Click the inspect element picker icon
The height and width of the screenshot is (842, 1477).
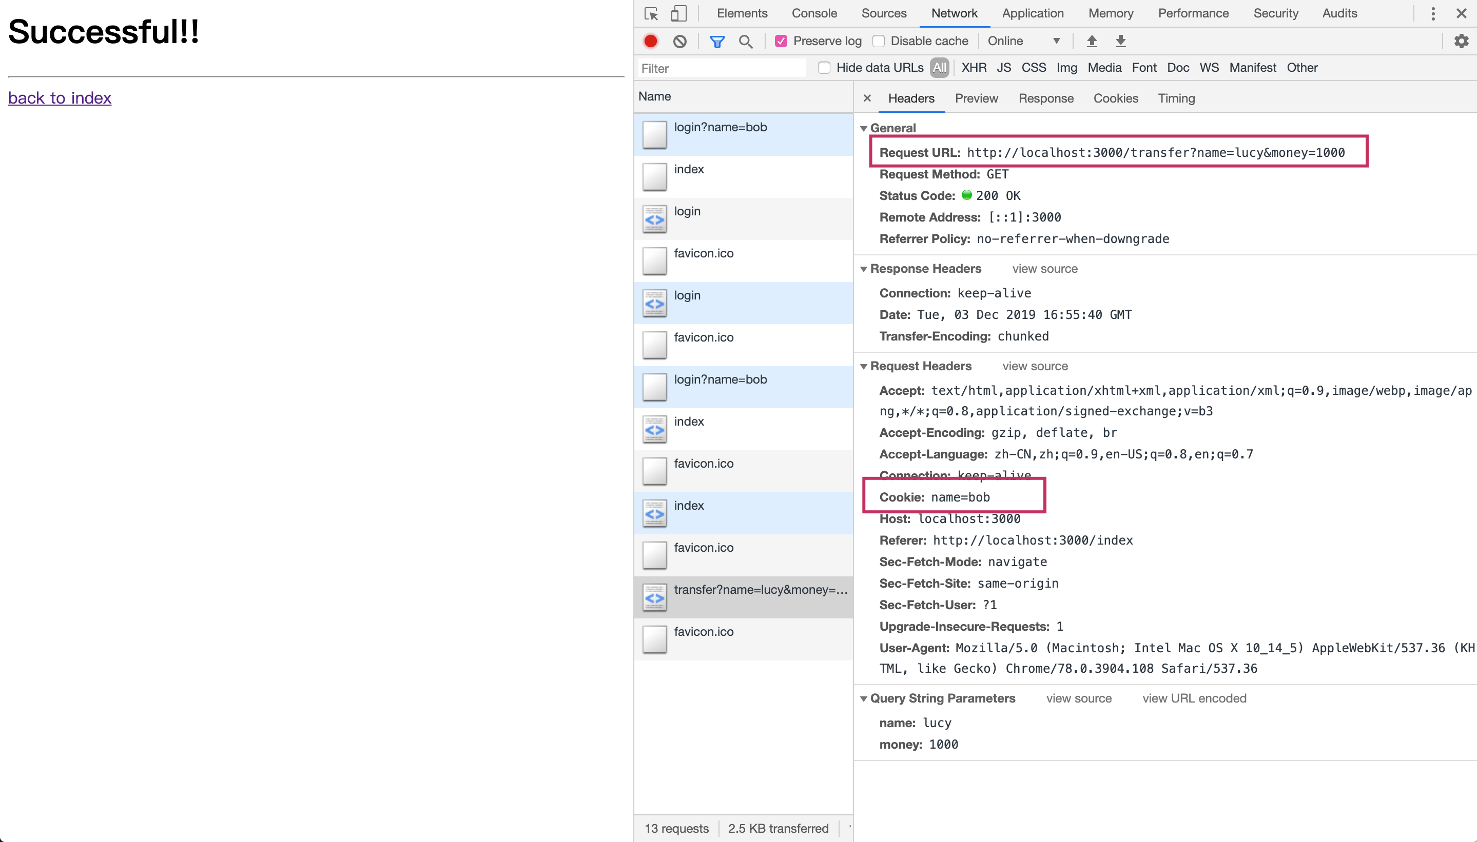[x=651, y=13]
